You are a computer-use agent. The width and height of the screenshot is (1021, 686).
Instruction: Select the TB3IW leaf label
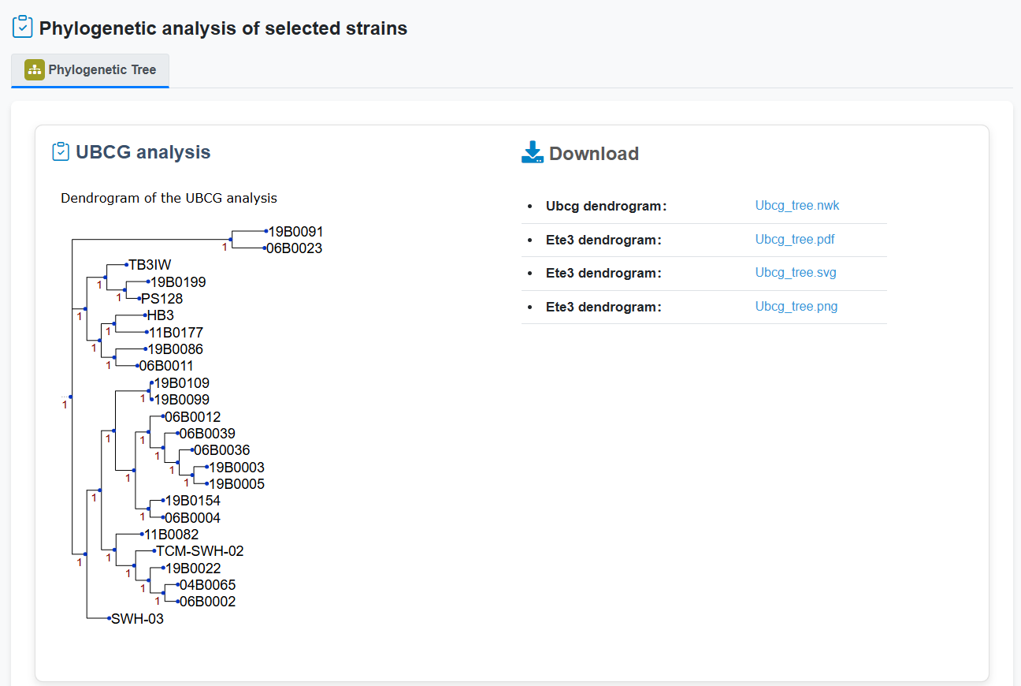tap(150, 265)
